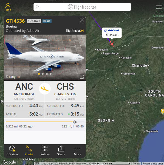Close the GTI4536 flight panel
The height and width of the screenshot is (165, 164).
[82, 20]
